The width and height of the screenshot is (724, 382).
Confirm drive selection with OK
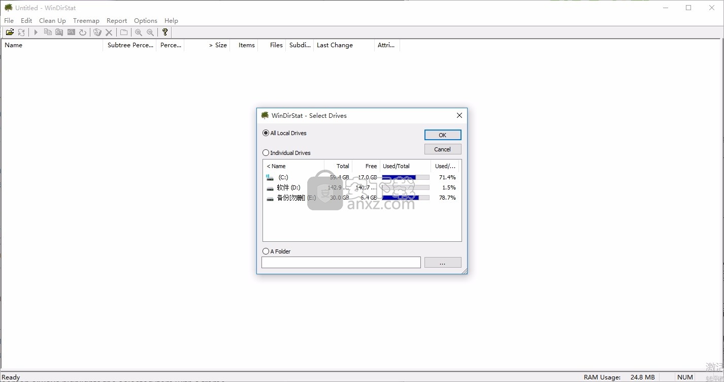coord(443,135)
